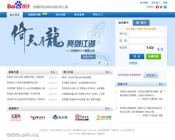Click the 红袖添香 user logo
175x140 pixels.
coord(38,117)
